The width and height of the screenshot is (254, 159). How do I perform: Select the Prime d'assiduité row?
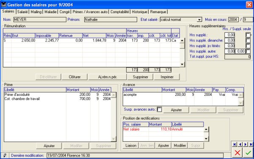(x=58, y=95)
